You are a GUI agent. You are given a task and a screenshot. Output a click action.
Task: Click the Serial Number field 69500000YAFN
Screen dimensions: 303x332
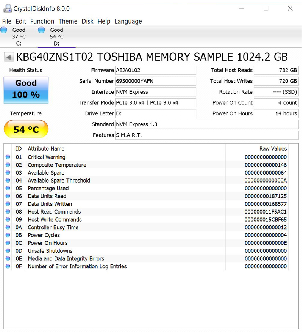point(156,81)
